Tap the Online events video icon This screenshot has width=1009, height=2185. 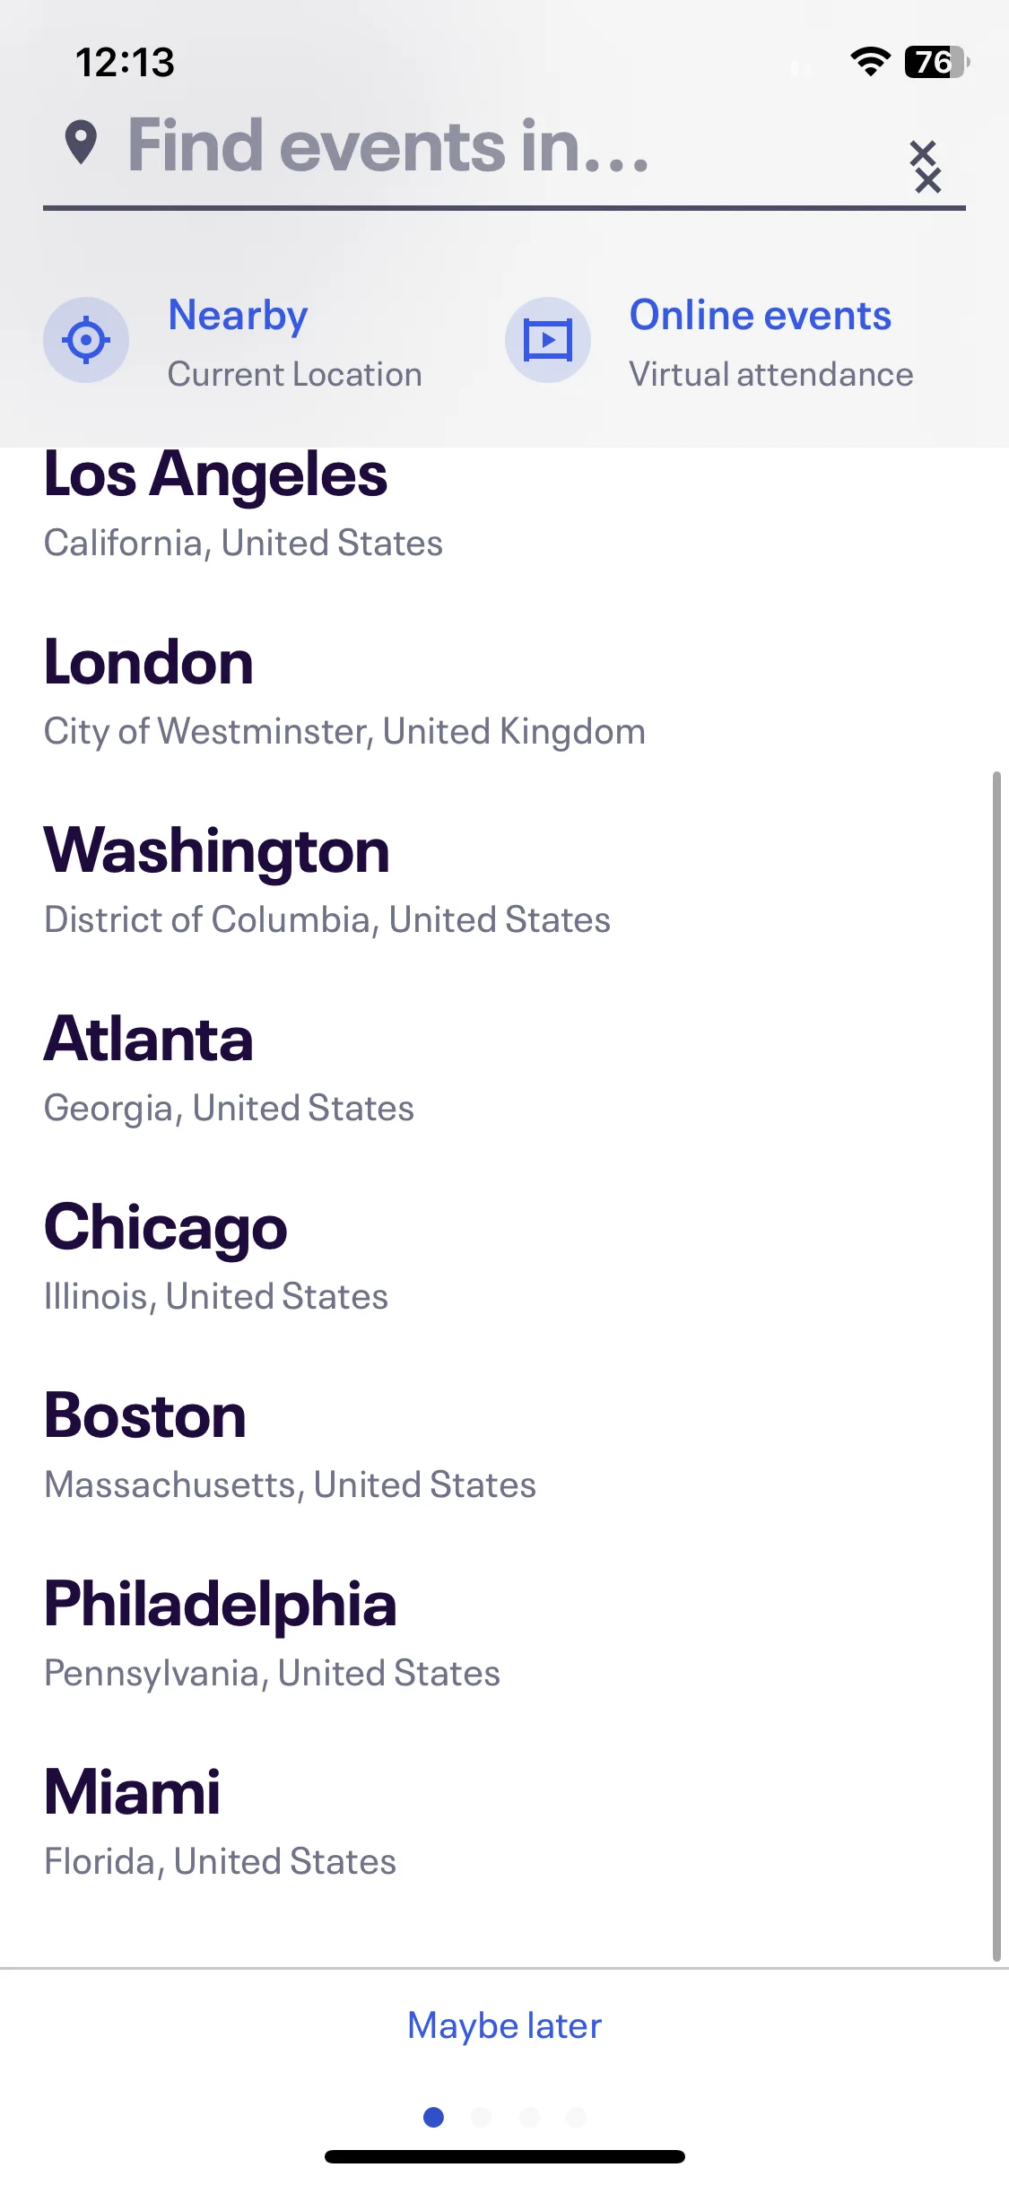(547, 340)
